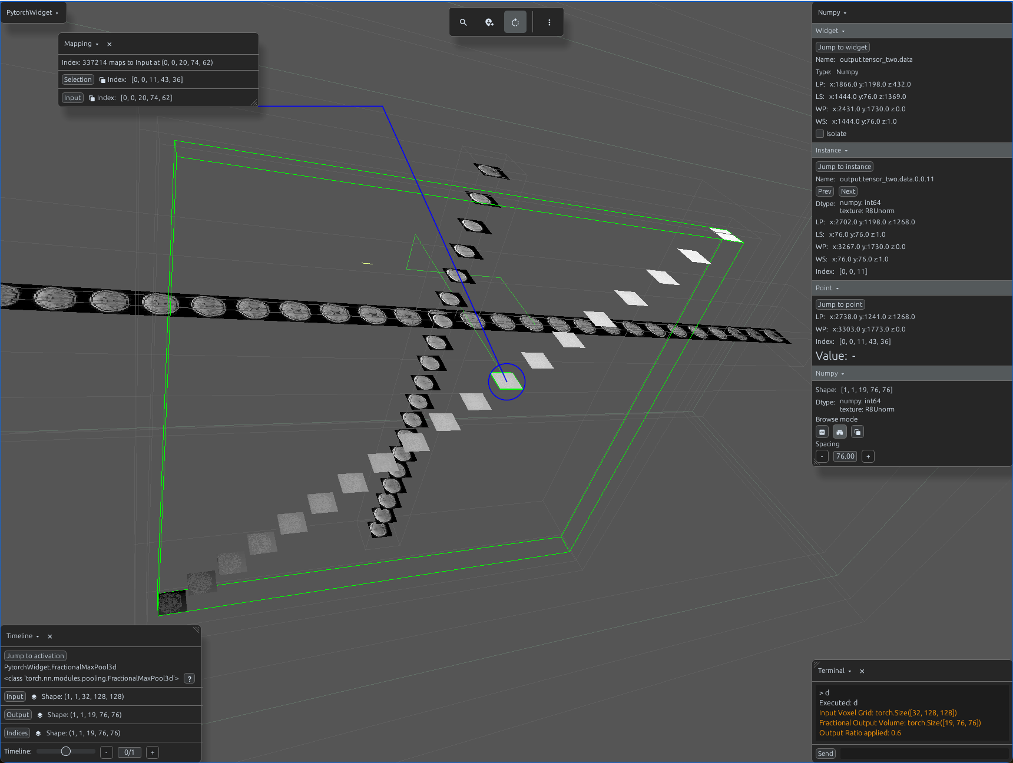Screen dimensions: 1013x763
Task: Open the help question mark for FractionalMaxPool3d
Action: (190, 679)
